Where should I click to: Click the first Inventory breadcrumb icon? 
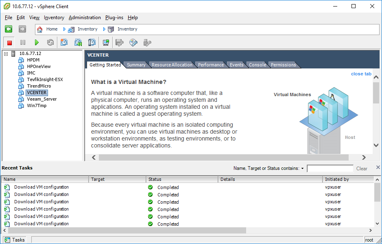71,30
